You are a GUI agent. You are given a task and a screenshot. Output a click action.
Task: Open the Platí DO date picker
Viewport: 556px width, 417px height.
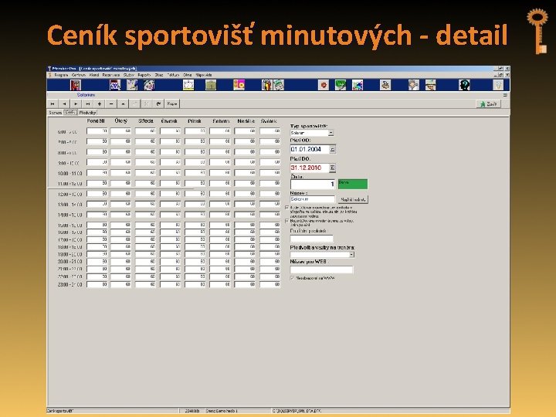[332, 168]
